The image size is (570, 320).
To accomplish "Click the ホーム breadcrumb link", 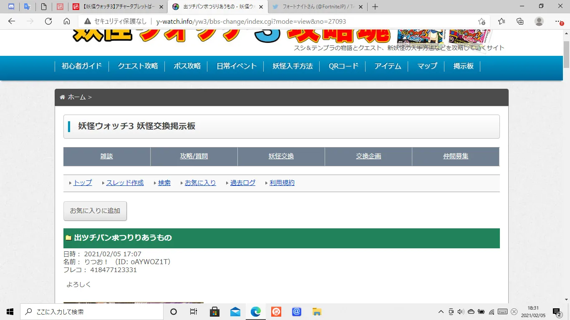I will [x=77, y=97].
